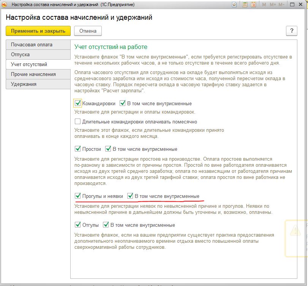
Task: Click Применить и закрыть button
Action: pyautogui.click(x=38, y=31)
